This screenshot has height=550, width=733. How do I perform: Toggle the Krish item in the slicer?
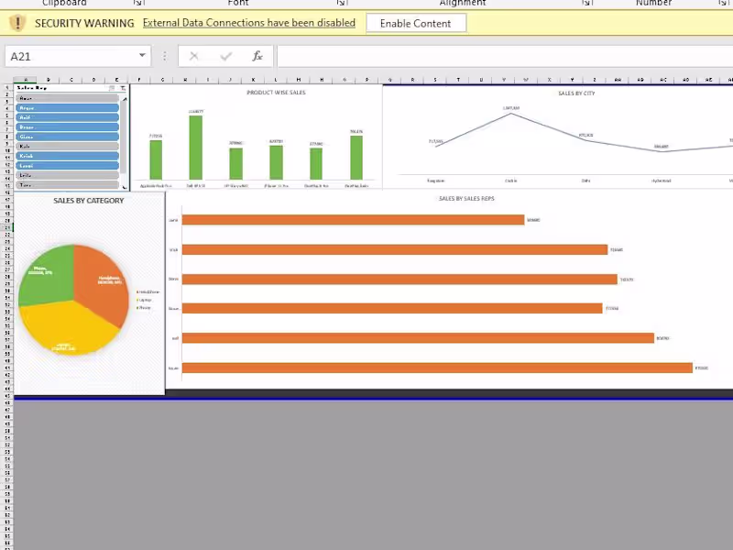pyautogui.click(x=67, y=156)
